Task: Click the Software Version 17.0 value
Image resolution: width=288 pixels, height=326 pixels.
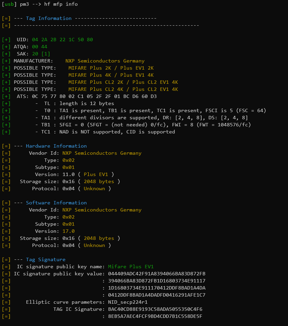Action: 69,231
